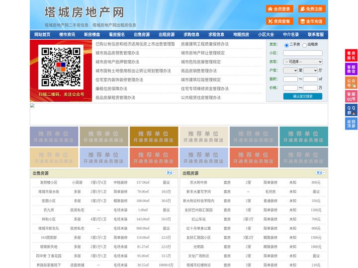Click the maximum 面积 input field
Image resolution: width=358 pixels, height=268 pixels.
(310, 79)
